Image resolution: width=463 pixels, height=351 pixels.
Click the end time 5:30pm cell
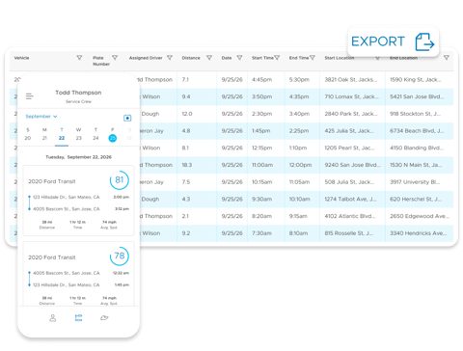pos(299,79)
